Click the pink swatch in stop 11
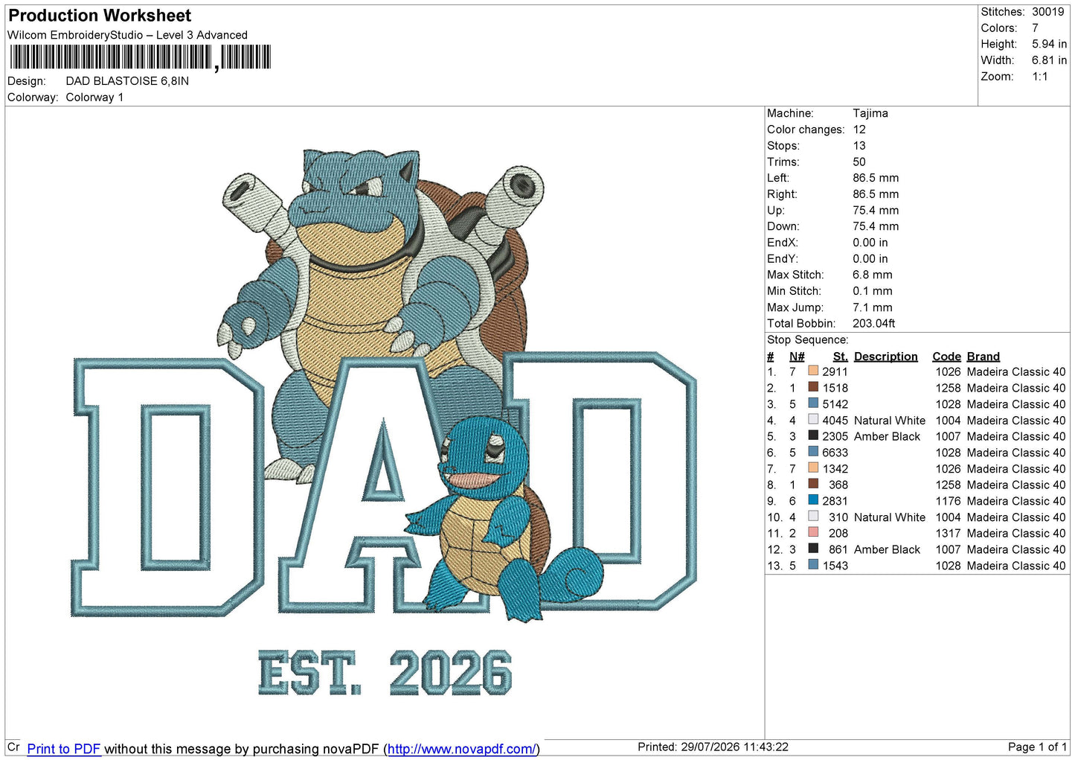The height and width of the screenshot is (760, 1075). click(813, 532)
